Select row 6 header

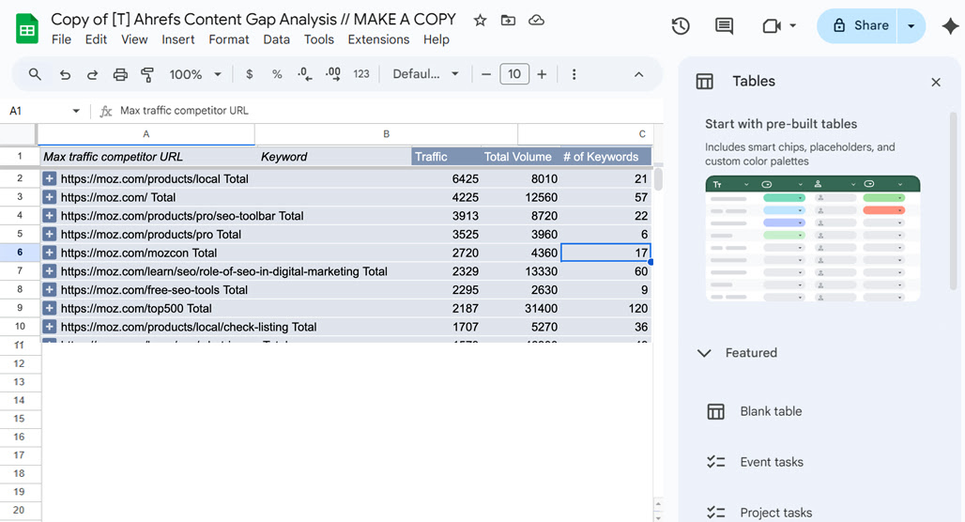coord(20,253)
